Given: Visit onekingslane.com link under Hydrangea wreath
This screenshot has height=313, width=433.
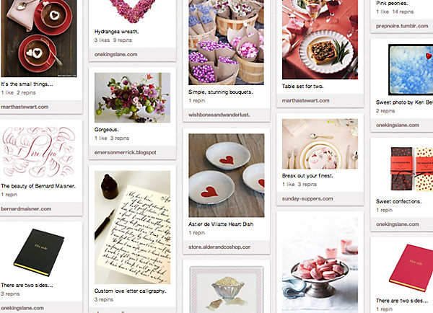Looking at the screenshot, I should (x=116, y=55).
